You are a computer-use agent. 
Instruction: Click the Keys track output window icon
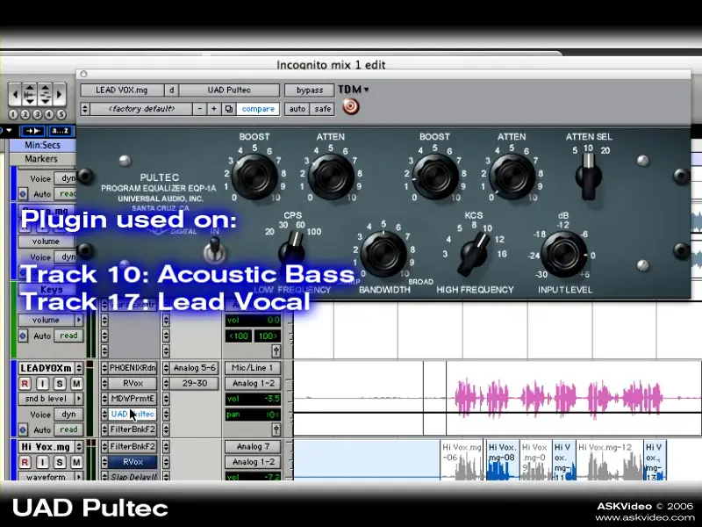[276, 350]
